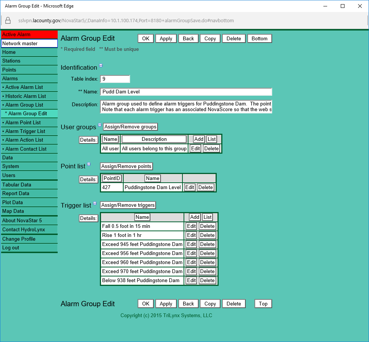Screen dimensions: 369x342
Task: Delete the 'Below 938 feet Puddingstone Dam' trigger
Action: pos(207,280)
